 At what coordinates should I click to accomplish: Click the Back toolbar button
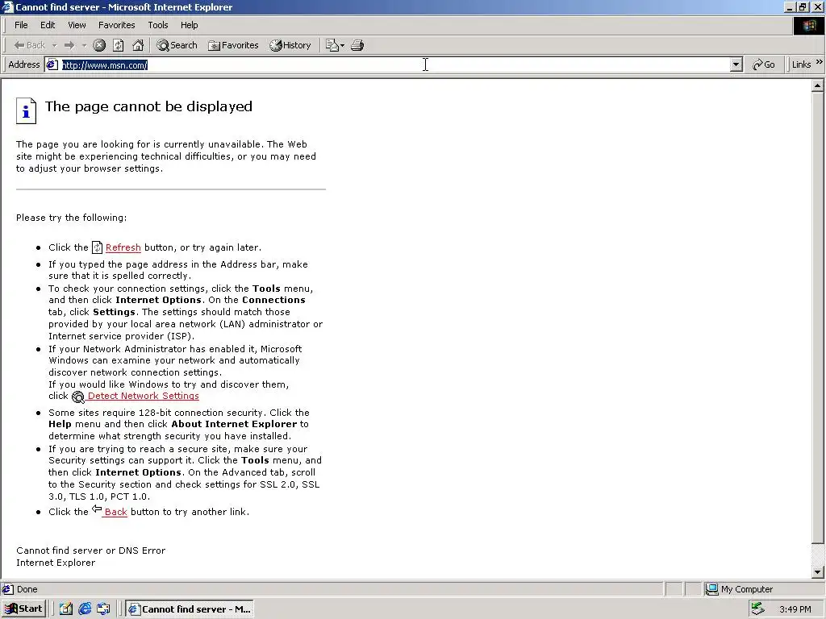[x=30, y=45]
